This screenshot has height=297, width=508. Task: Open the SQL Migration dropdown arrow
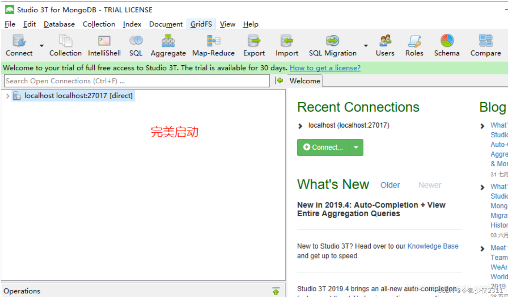pyautogui.click(x=366, y=45)
